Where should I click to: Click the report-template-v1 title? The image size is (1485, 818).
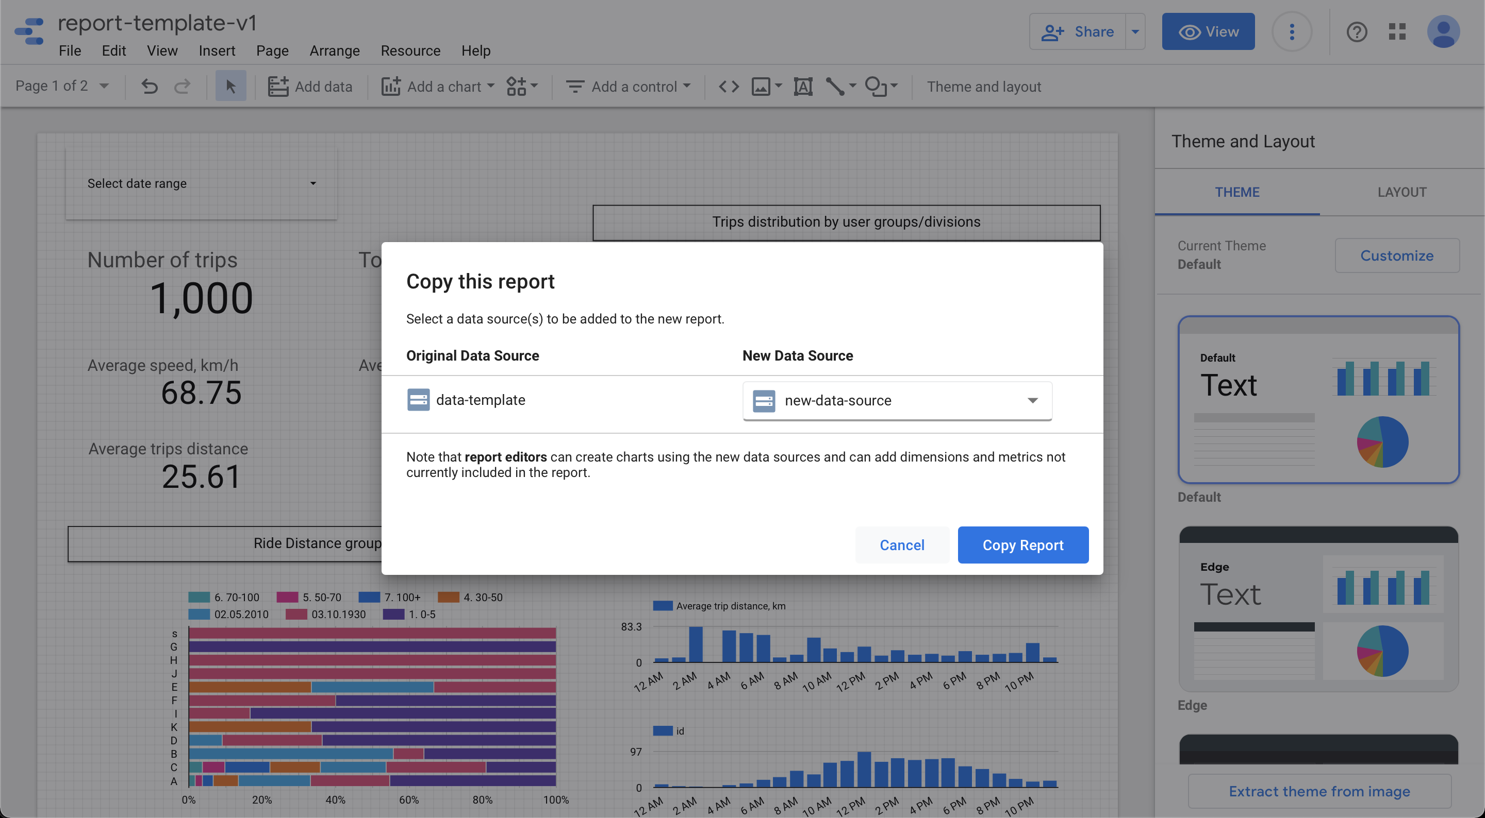(157, 23)
